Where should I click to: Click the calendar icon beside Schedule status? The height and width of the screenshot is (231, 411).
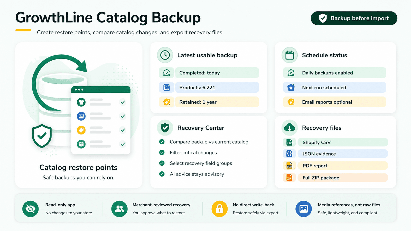pos(290,55)
